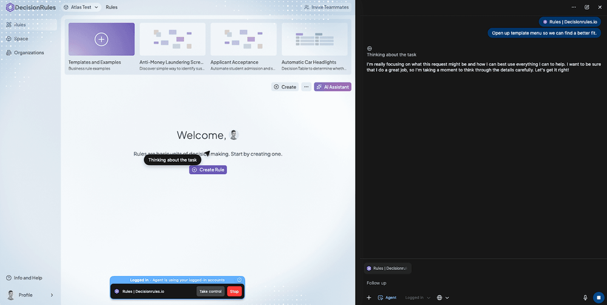Select Rules in the left sidebar
The width and height of the screenshot is (607, 305).
(x=30, y=25)
